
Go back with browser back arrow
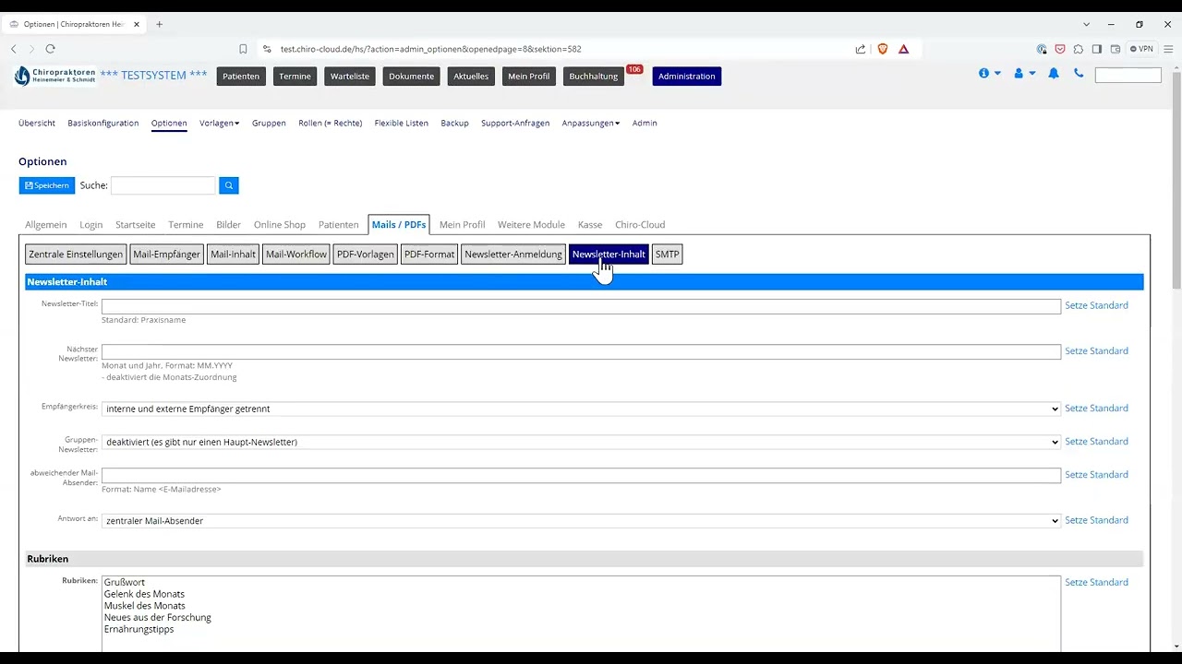[x=13, y=49]
